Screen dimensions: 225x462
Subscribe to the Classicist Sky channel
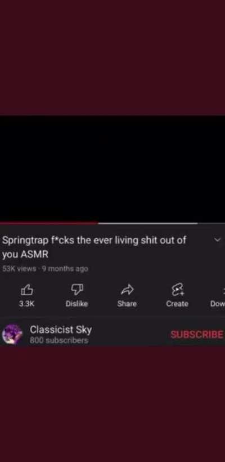point(197,335)
